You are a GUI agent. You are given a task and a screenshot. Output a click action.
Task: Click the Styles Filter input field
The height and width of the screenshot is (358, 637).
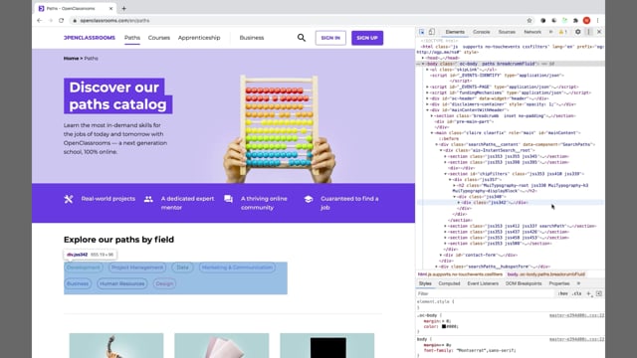486,293
